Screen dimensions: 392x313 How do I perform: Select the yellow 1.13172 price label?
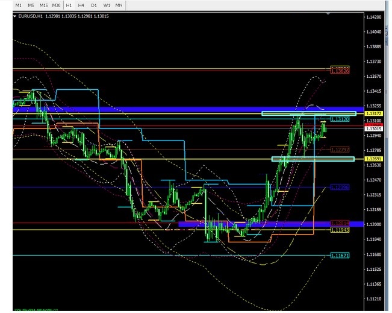375,114
